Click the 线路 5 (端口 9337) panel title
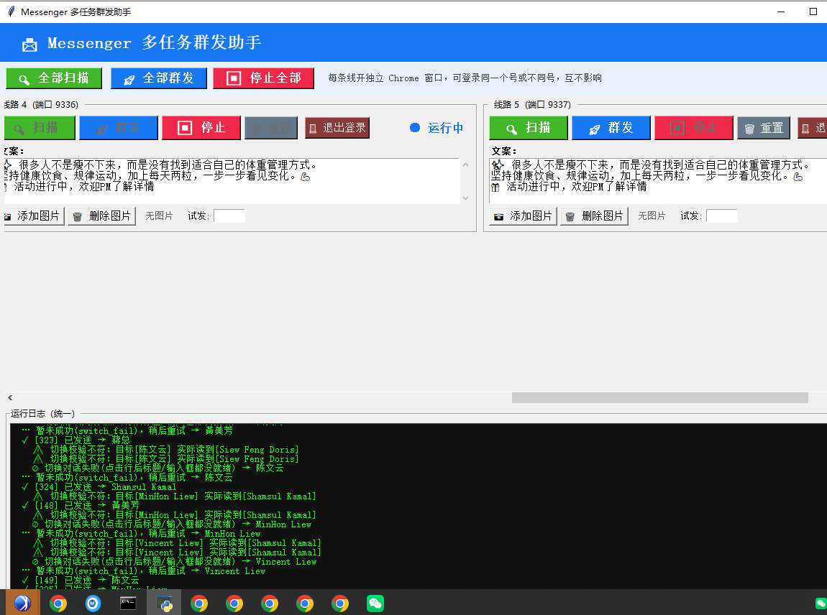The height and width of the screenshot is (615, 827). click(531, 104)
